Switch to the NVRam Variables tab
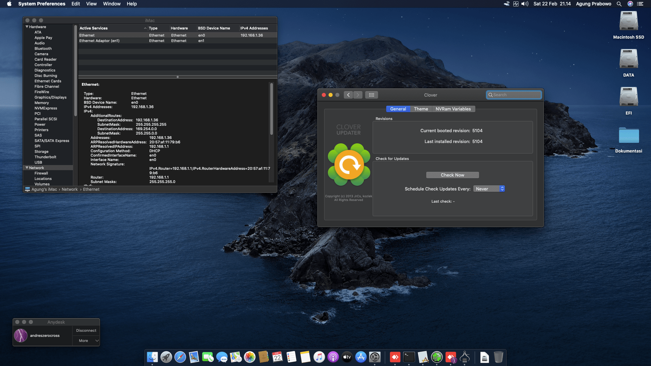 coord(453,109)
